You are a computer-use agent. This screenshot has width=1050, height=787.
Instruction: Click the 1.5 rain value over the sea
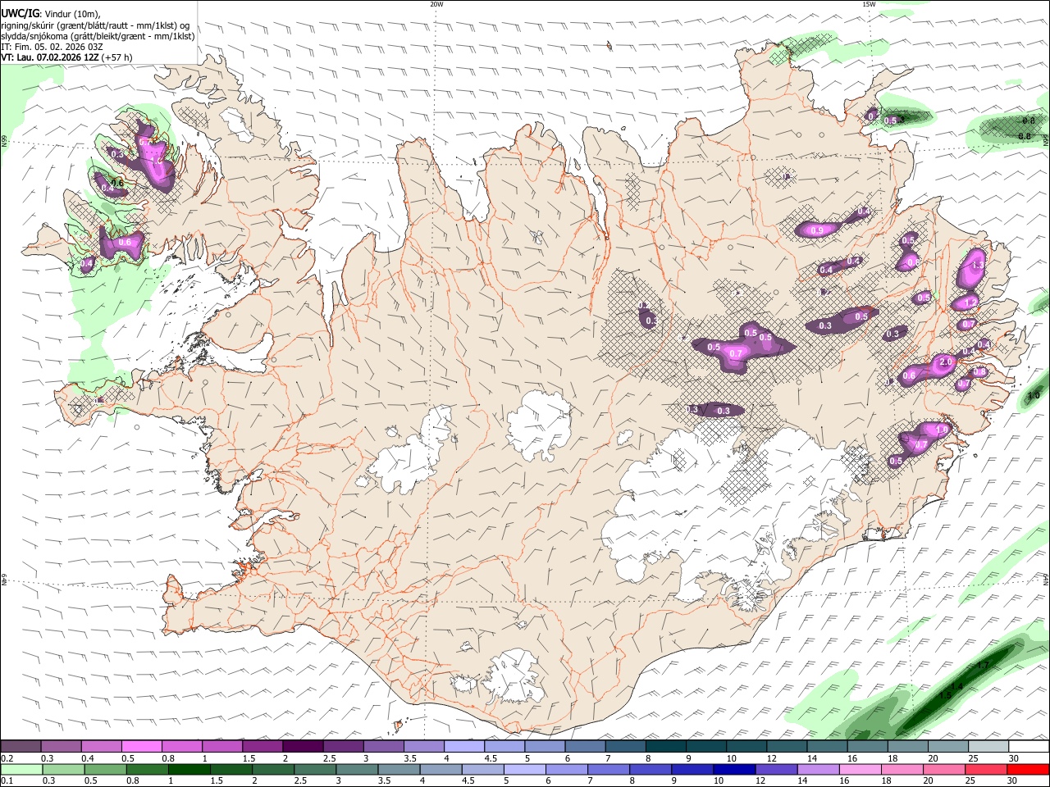coord(945,695)
